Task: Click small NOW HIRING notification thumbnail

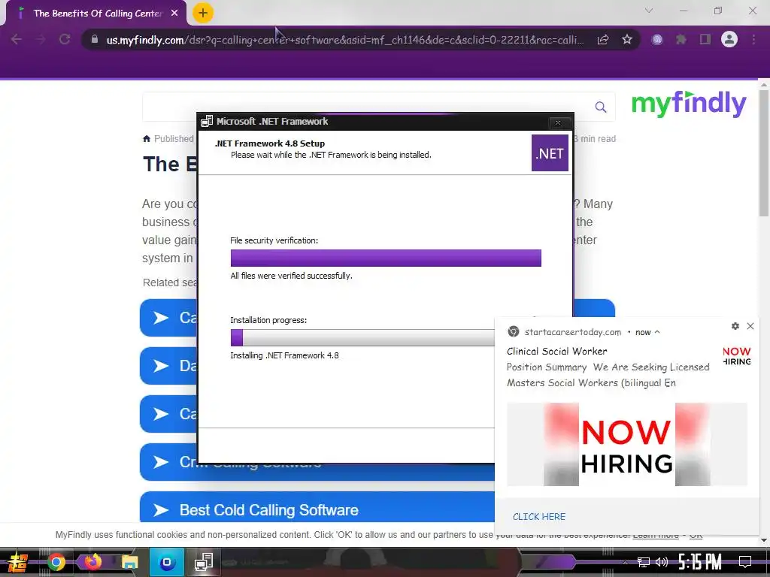Action: (737, 356)
